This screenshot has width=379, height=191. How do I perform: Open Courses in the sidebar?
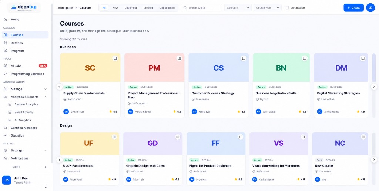click(x=25, y=35)
